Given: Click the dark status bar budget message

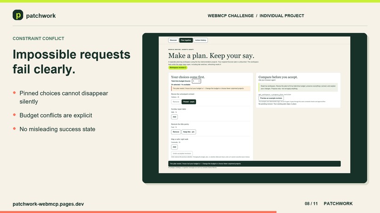Looking at the screenshot, I should [x=255, y=164].
